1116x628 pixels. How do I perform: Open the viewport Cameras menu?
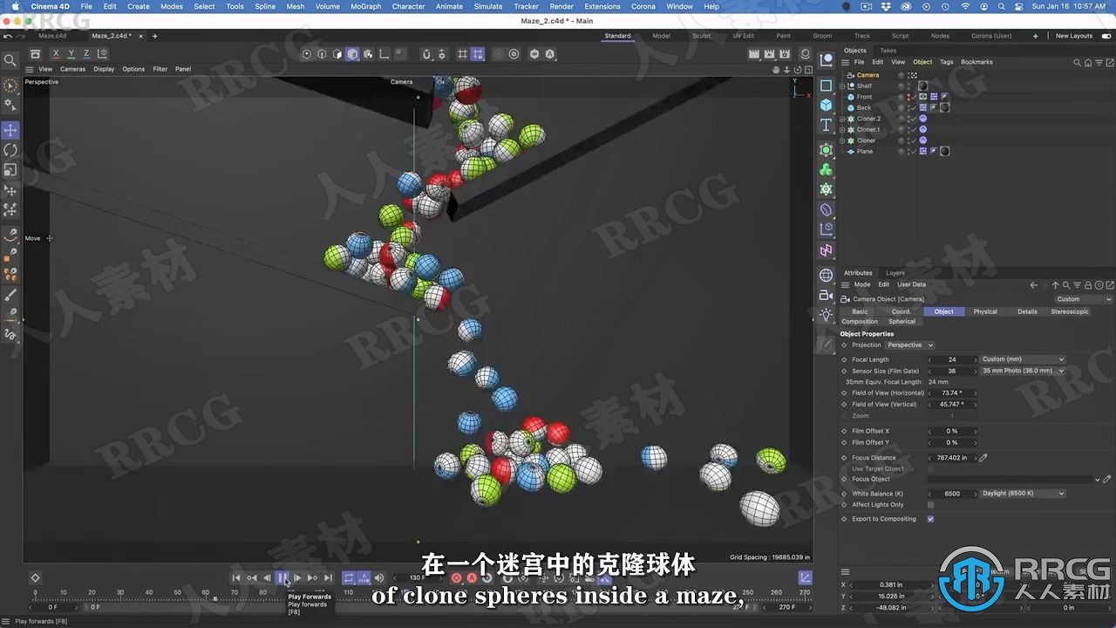coord(72,69)
